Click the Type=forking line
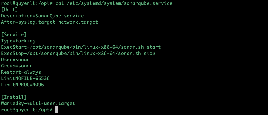 pyautogui.click(x=18, y=41)
